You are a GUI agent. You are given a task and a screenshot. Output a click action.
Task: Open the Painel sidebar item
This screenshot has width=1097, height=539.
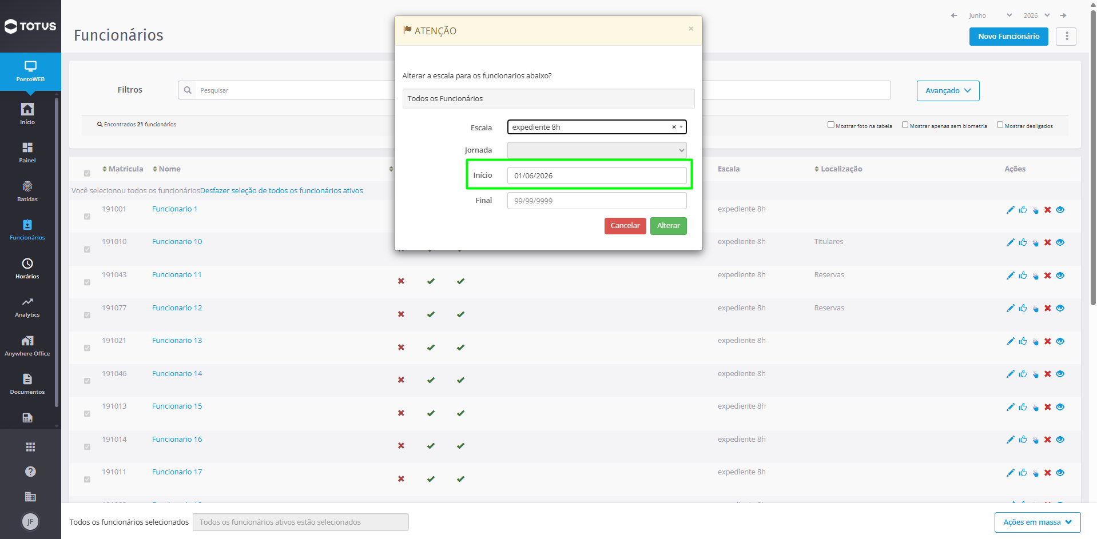pos(27,153)
